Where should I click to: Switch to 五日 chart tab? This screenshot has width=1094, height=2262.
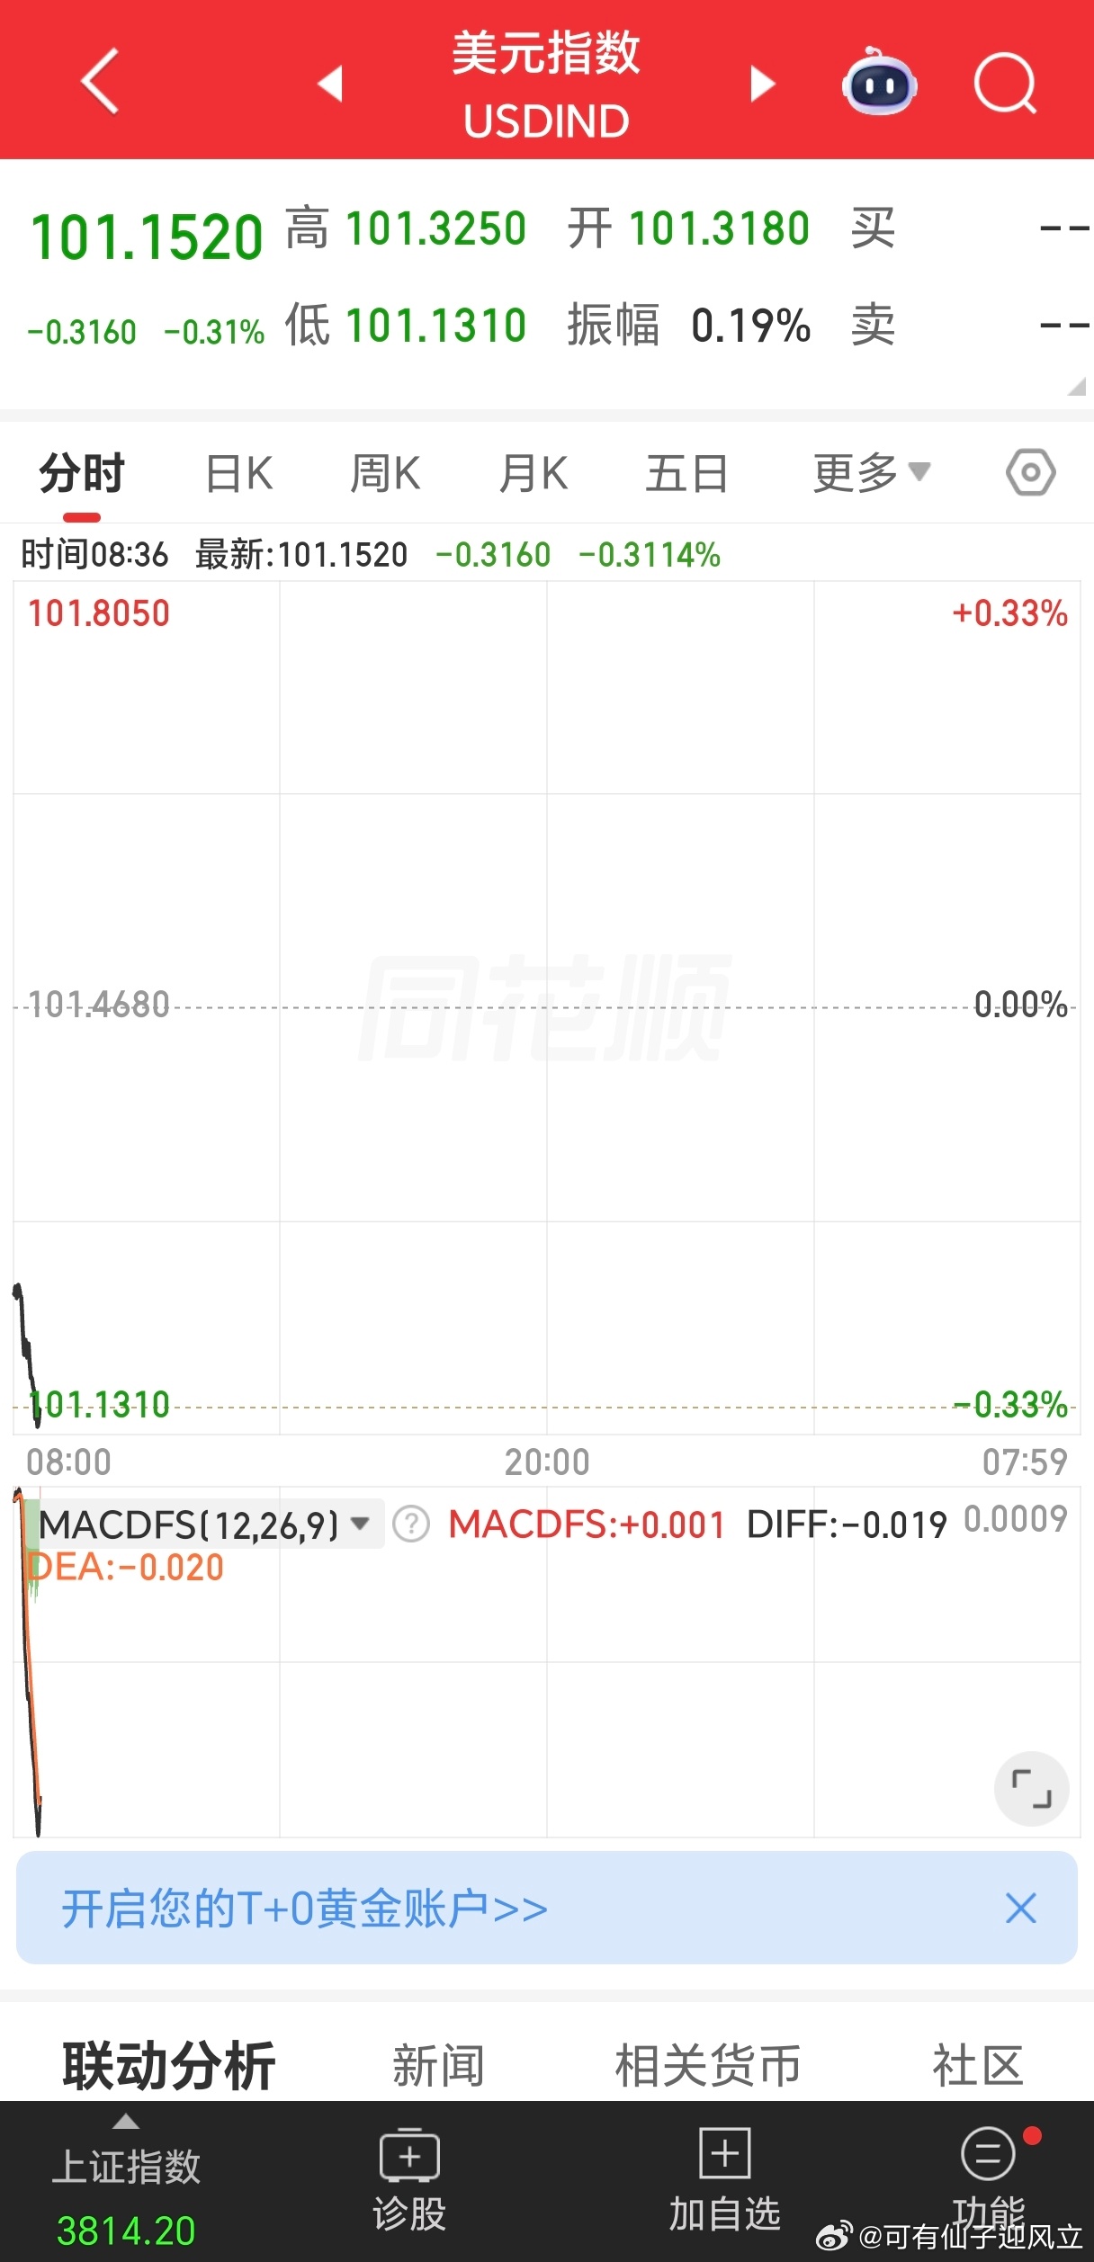coord(686,473)
